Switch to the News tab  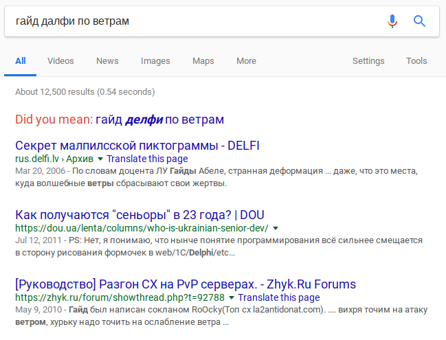107,61
